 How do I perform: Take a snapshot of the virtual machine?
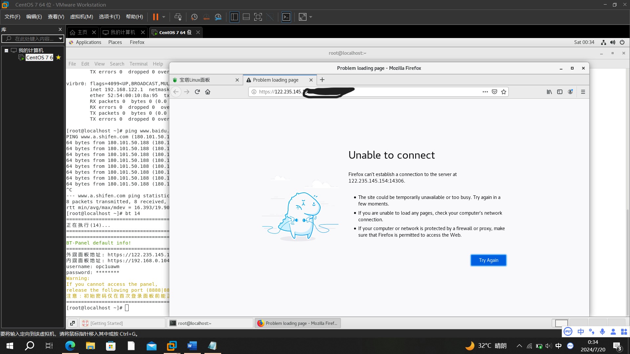[194, 17]
